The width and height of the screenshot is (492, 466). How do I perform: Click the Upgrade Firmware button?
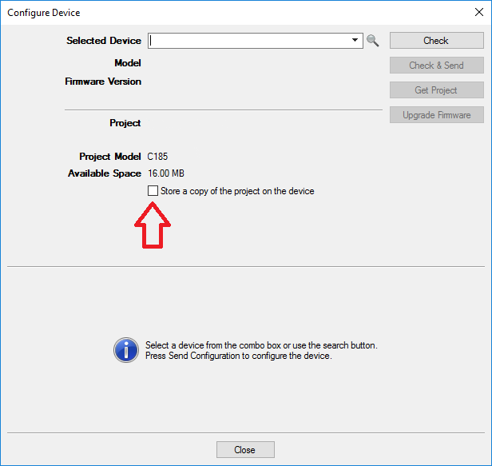pyautogui.click(x=436, y=115)
